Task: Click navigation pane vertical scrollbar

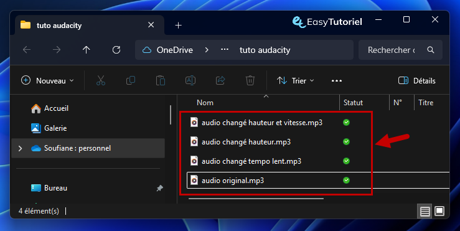Action: point(171,115)
